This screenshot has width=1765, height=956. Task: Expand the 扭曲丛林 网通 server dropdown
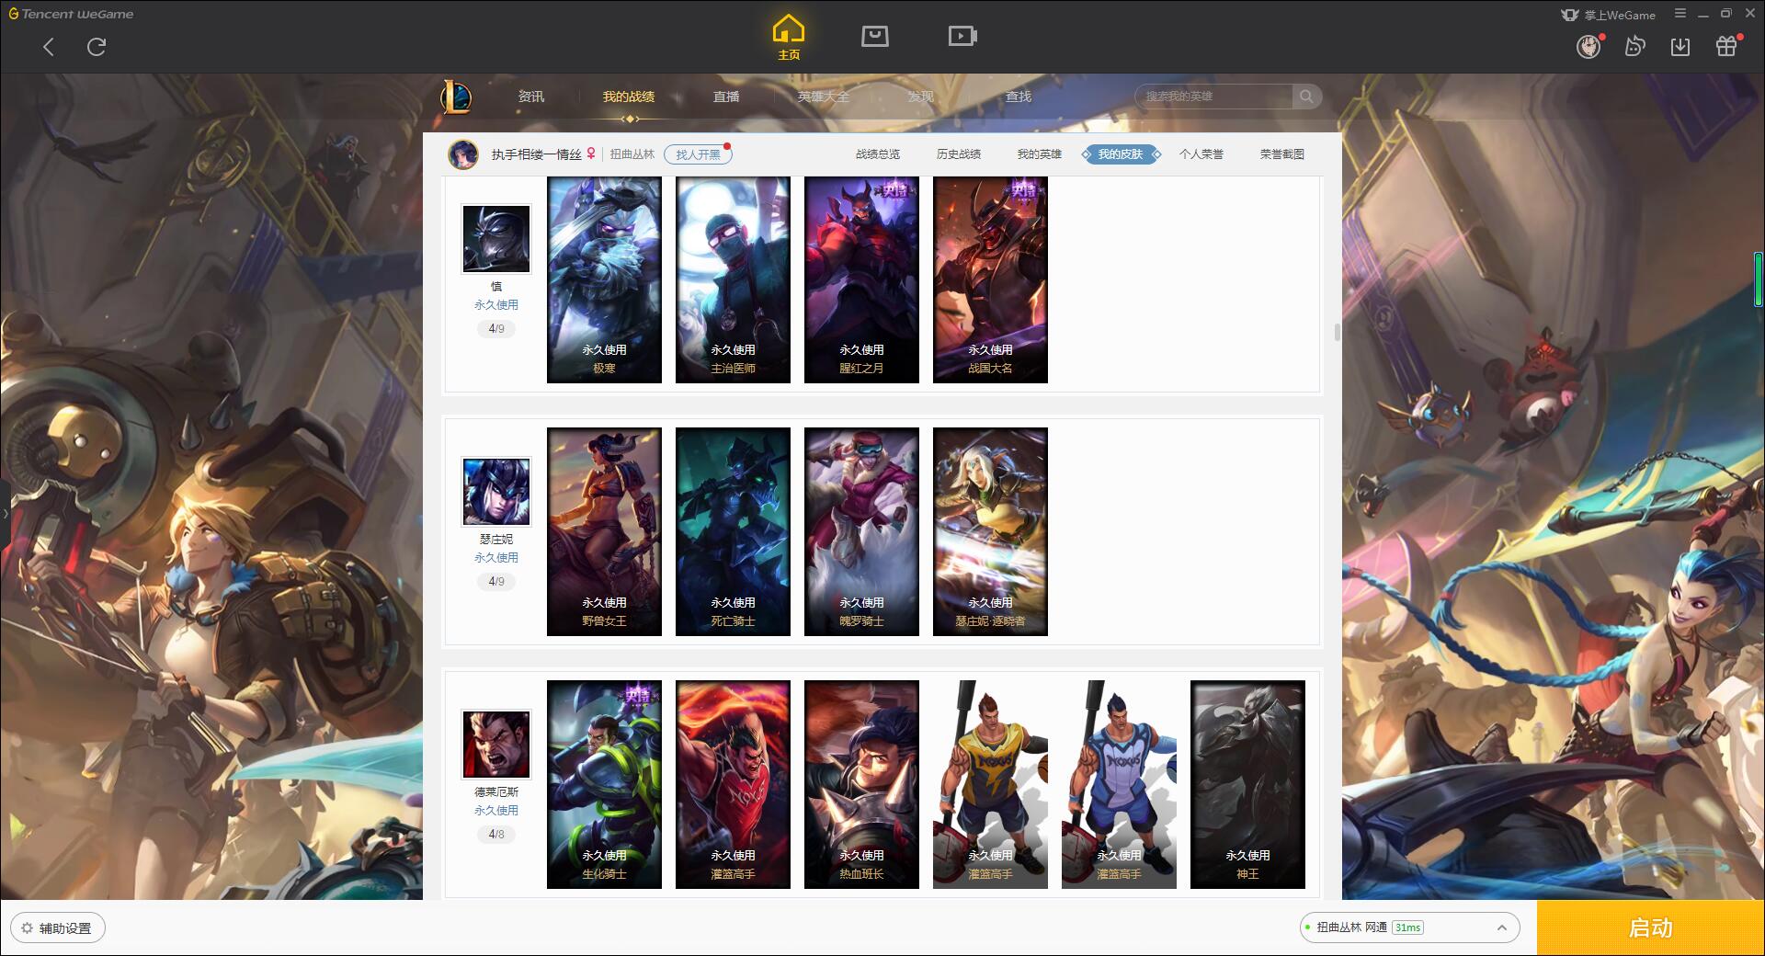(1409, 928)
